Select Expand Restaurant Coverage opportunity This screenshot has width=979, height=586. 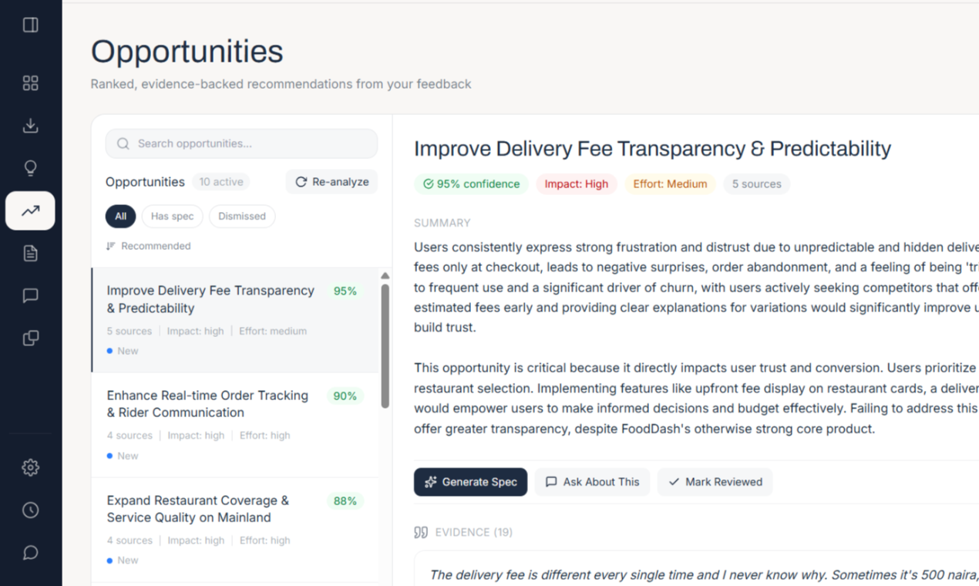tap(235, 530)
